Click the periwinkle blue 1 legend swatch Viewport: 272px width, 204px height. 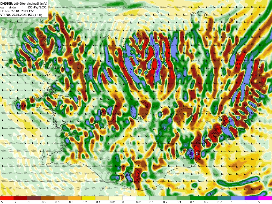tap(238, 198)
